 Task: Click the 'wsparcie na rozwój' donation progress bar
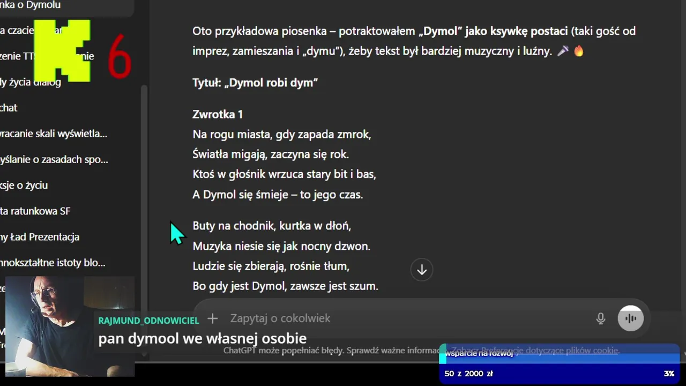pos(559,354)
